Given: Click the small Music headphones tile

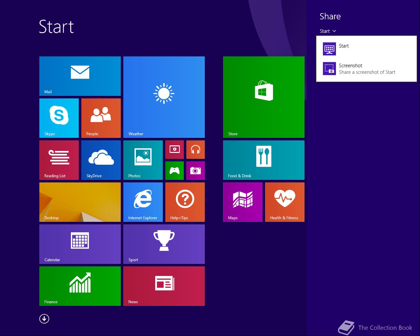Looking at the screenshot, I should click(196, 150).
